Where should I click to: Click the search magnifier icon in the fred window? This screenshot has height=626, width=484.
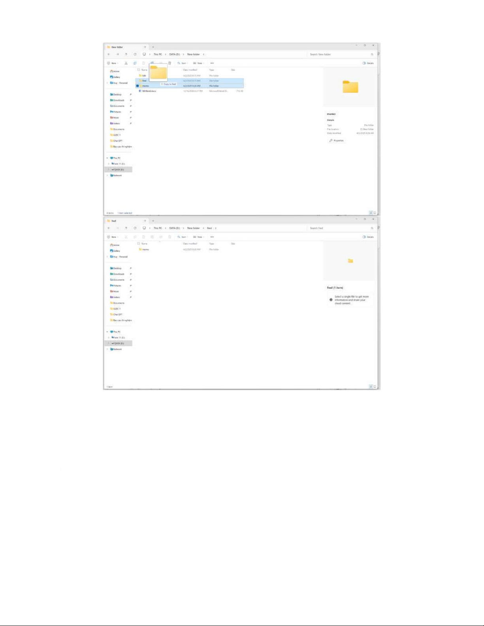tap(372, 228)
